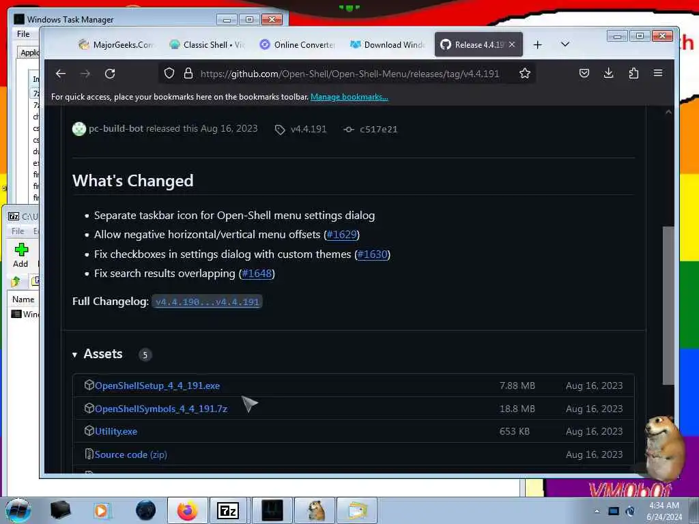Download OpenShellSetup_4_4_191.exe
This screenshot has width=699, height=524.
click(x=158, y=385)
